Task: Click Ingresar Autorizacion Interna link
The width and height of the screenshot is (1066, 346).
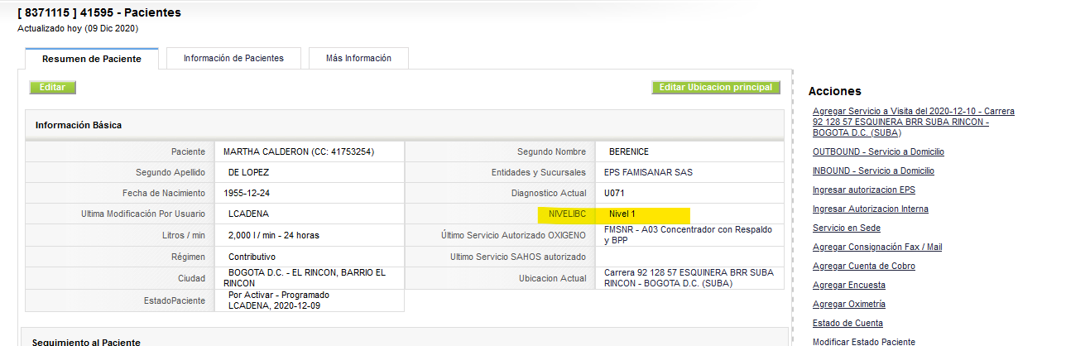Action: [x=871, y=209]
